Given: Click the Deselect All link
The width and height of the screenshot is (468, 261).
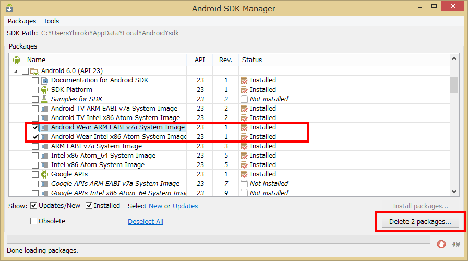Looking at the screenshot, I should click(146, 221).
